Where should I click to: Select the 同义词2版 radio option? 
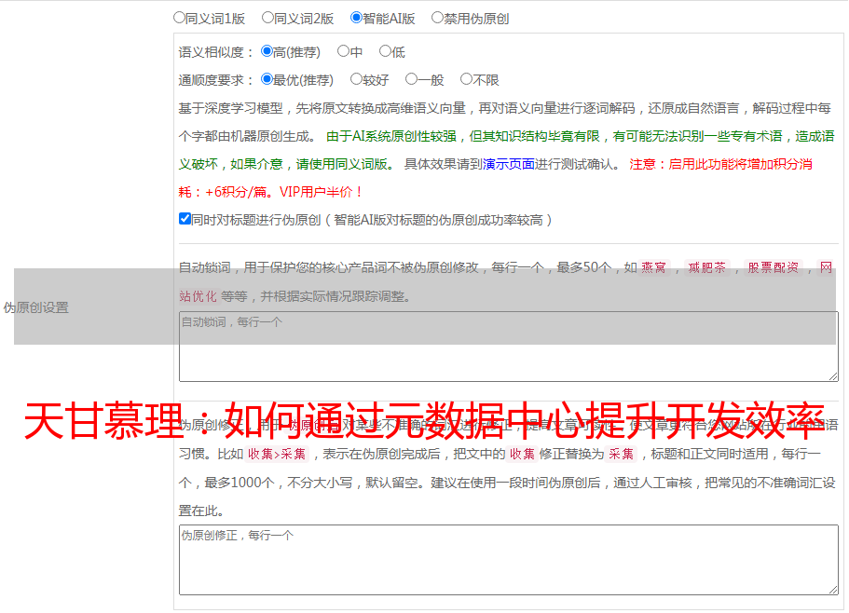coord(267,18)
